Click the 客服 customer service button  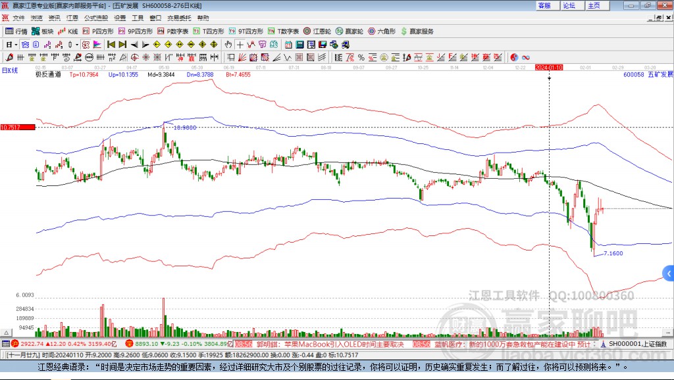(x=547, y=5)
